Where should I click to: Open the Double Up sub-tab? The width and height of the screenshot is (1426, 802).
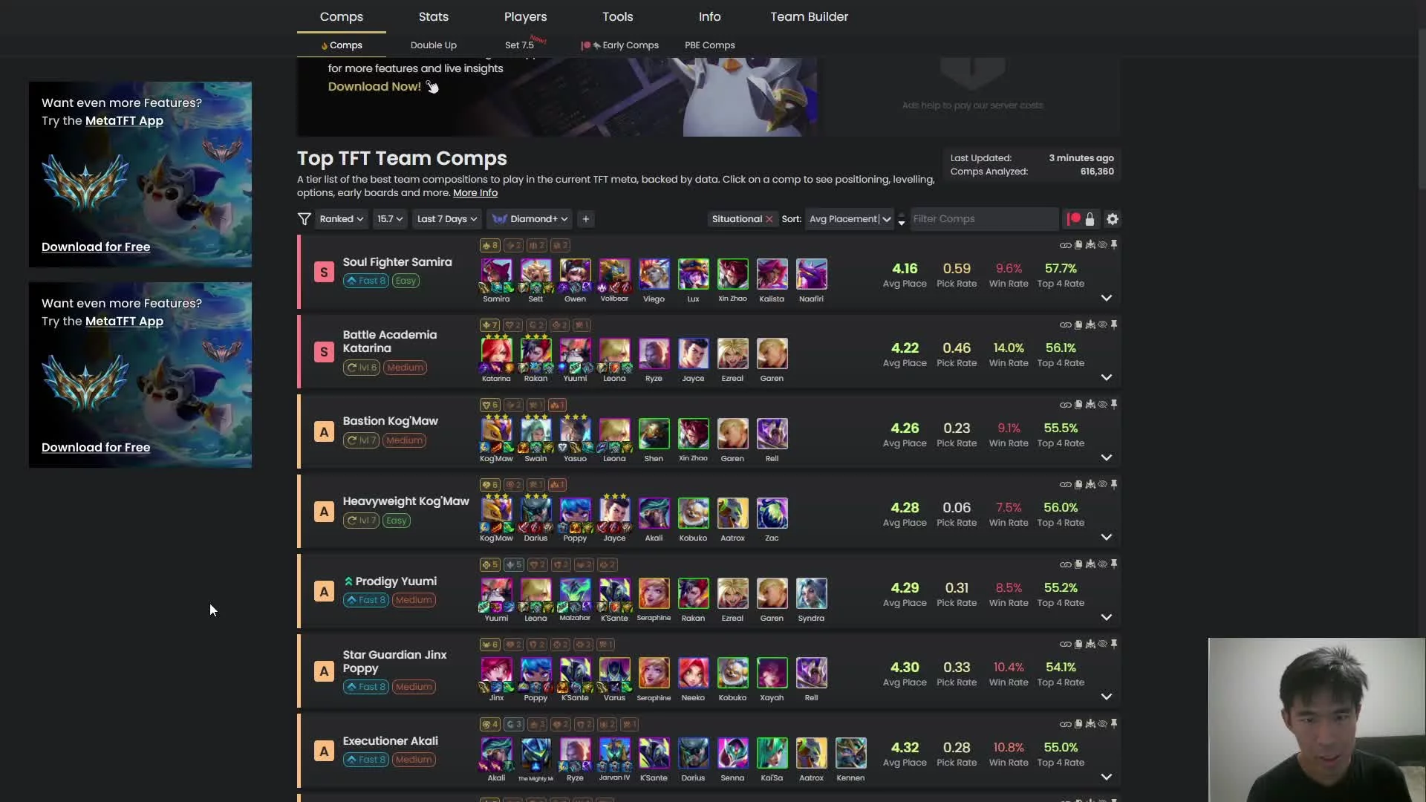pyautogui.click(x=434, y=45)
